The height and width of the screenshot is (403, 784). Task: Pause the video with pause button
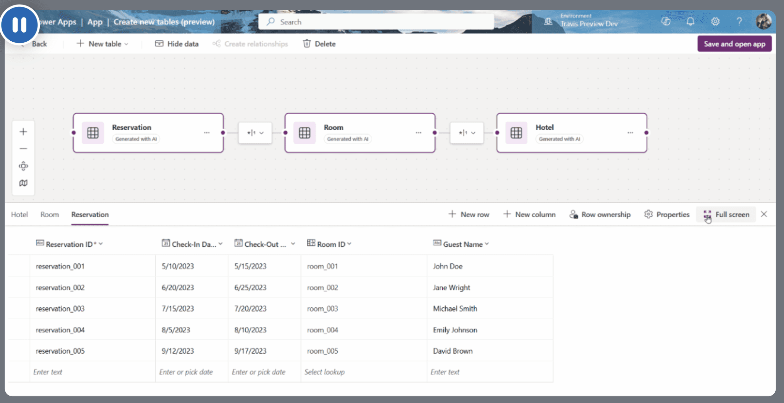point(19,25)
